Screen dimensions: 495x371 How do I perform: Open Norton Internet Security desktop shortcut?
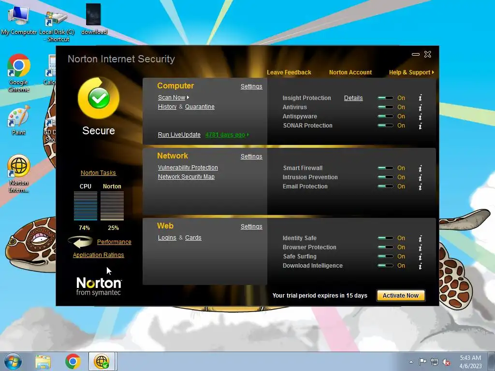pyautogui.click(x=19, y=173)
